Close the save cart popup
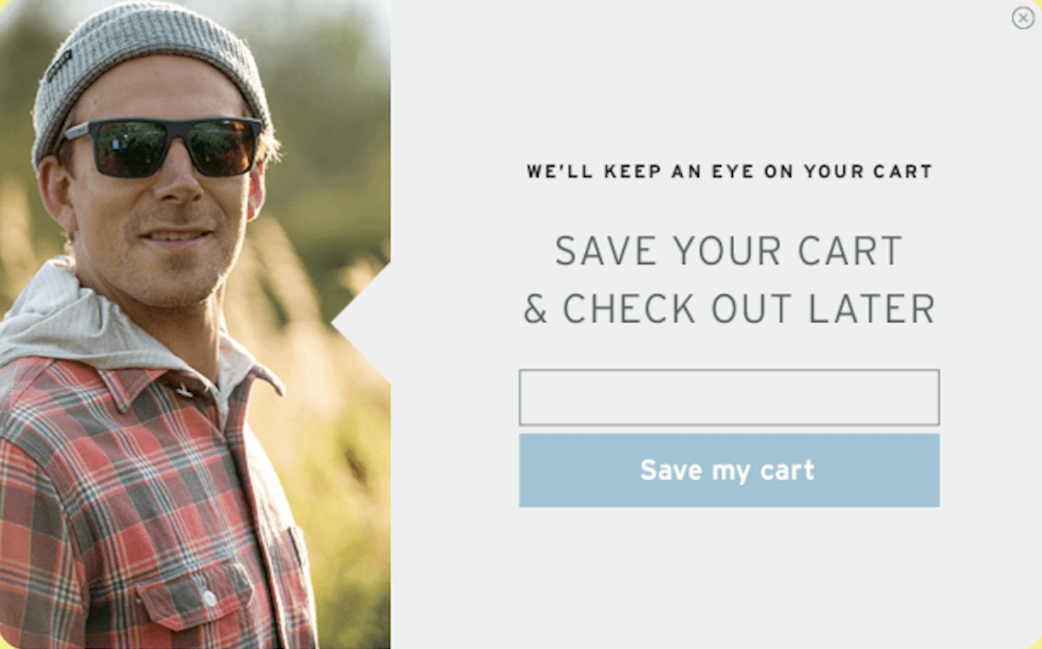 point(1023,18)
